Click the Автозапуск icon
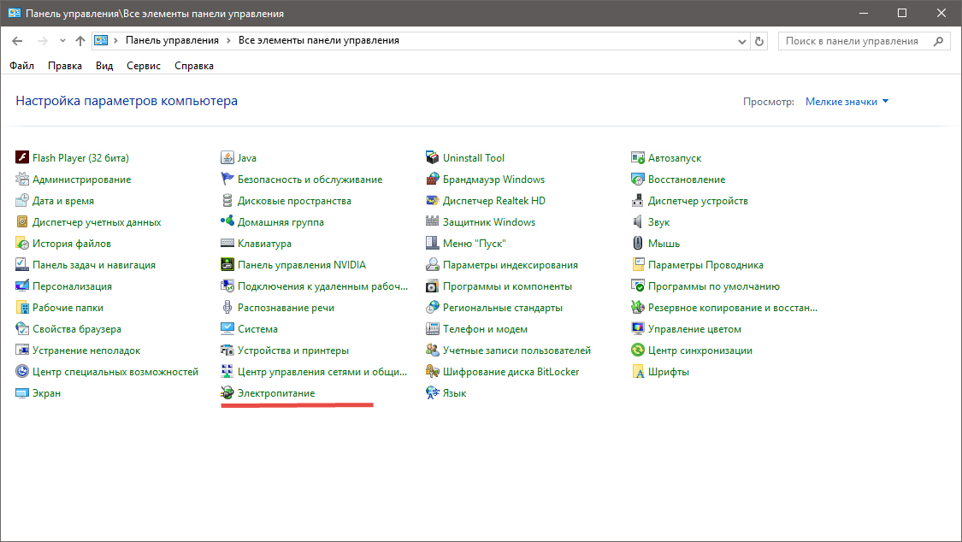Screen dimensions: 962x542 pyautogui.click(x=637, y=157)
